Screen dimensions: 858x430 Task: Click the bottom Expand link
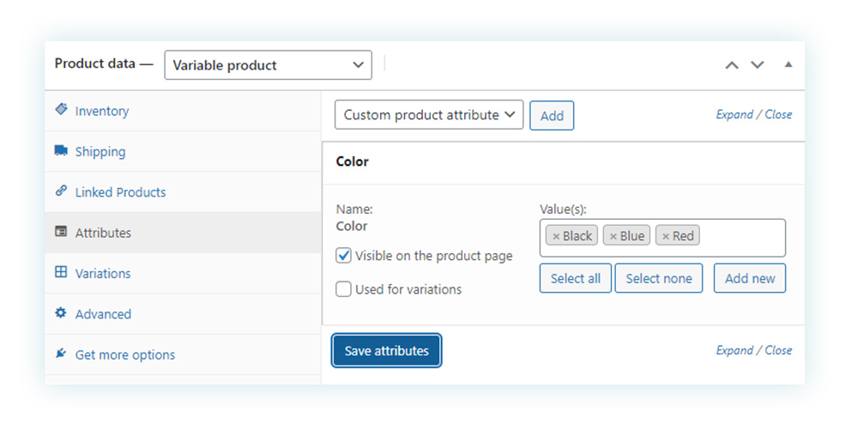click(x=734, y=351)
